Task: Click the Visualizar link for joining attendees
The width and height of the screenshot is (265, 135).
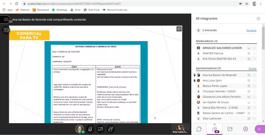Action: pos(251,31)
